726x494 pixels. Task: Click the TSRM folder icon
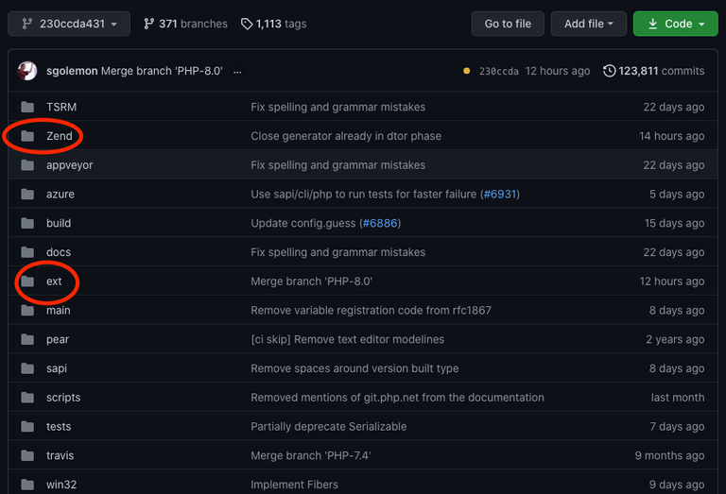(27, 107)
